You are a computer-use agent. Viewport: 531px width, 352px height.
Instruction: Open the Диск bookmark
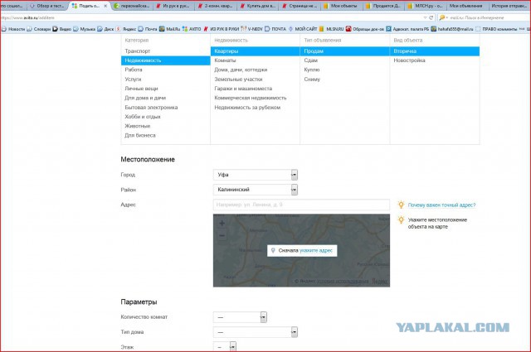(105, 29)
